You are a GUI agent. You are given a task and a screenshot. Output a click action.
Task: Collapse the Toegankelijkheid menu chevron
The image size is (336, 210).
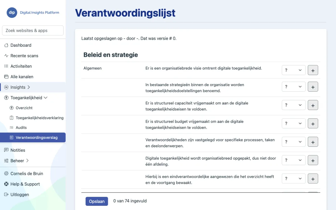(x=46, y=98)
